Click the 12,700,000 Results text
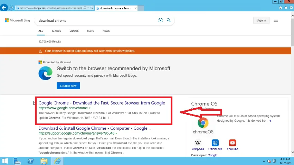 pos(50,42)
